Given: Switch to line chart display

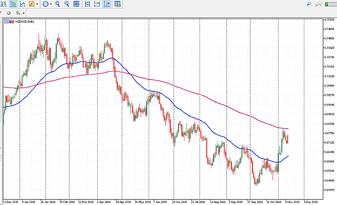Looking at the screenshot, I should pyautogui.click(x=22, y=4).
